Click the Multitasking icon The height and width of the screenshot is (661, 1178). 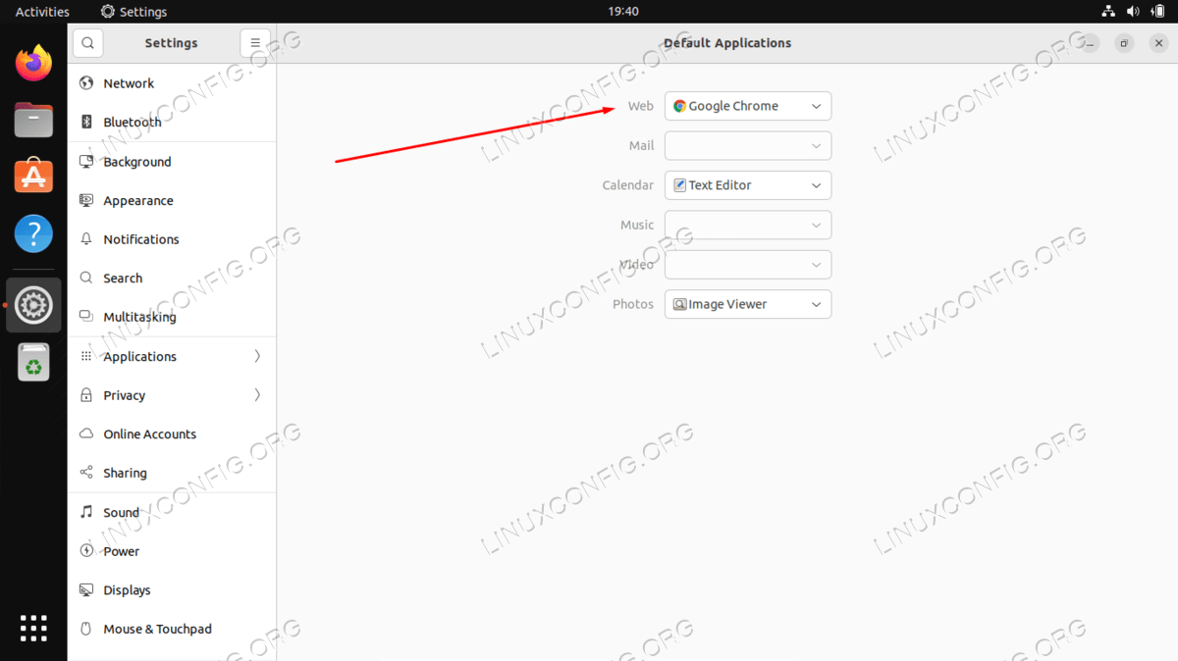click(x=86, y=317)
